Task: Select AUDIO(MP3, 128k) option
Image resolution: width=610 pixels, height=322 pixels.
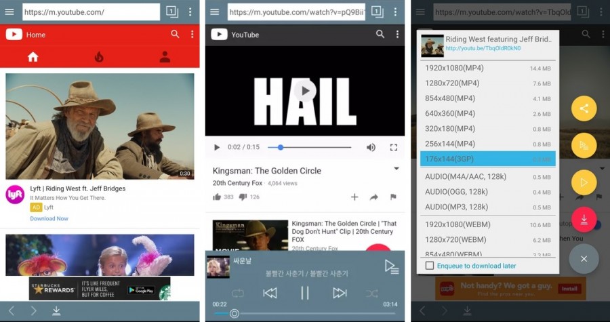Action: click(x=488, y=207)
